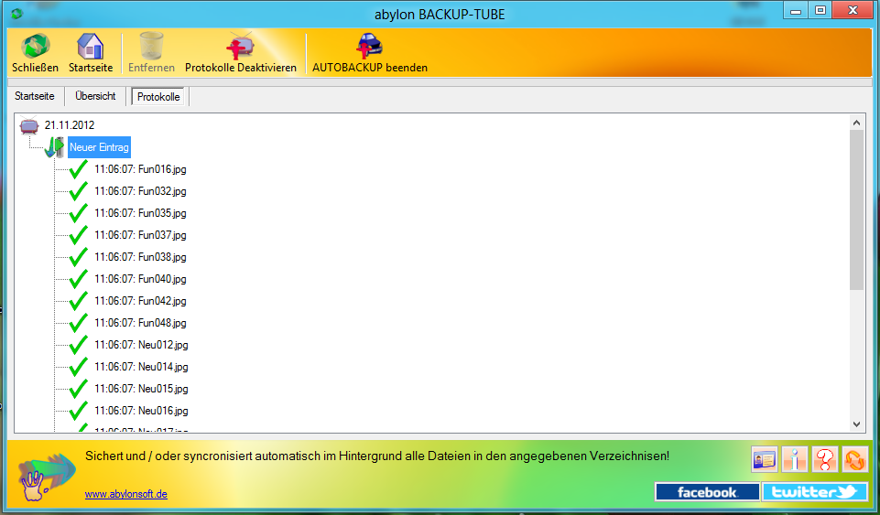Open the www.abylonsoft.de link

point(125,494)
